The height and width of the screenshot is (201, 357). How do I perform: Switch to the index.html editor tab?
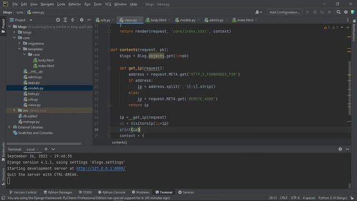pyautogui.click(x=245, y=20)
